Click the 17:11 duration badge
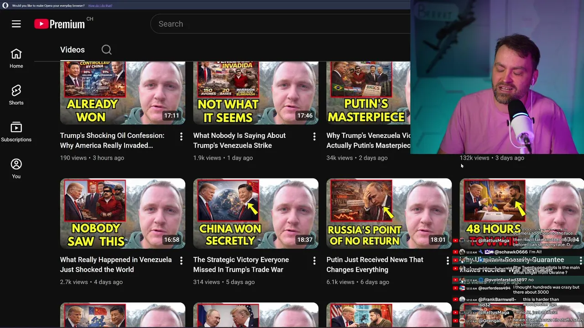The height and width of the screenshot is (328, 584). (x=172, y=116)
